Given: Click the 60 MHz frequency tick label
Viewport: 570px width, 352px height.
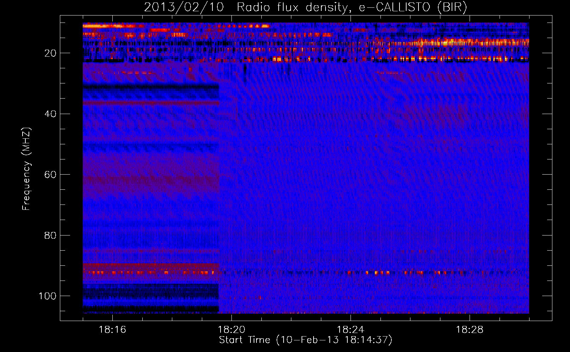Looking at the screenshot, I should pyautogui.click(x=50, y=175).
